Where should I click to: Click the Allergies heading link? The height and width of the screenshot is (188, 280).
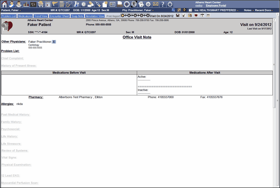[x=7, y=104]
